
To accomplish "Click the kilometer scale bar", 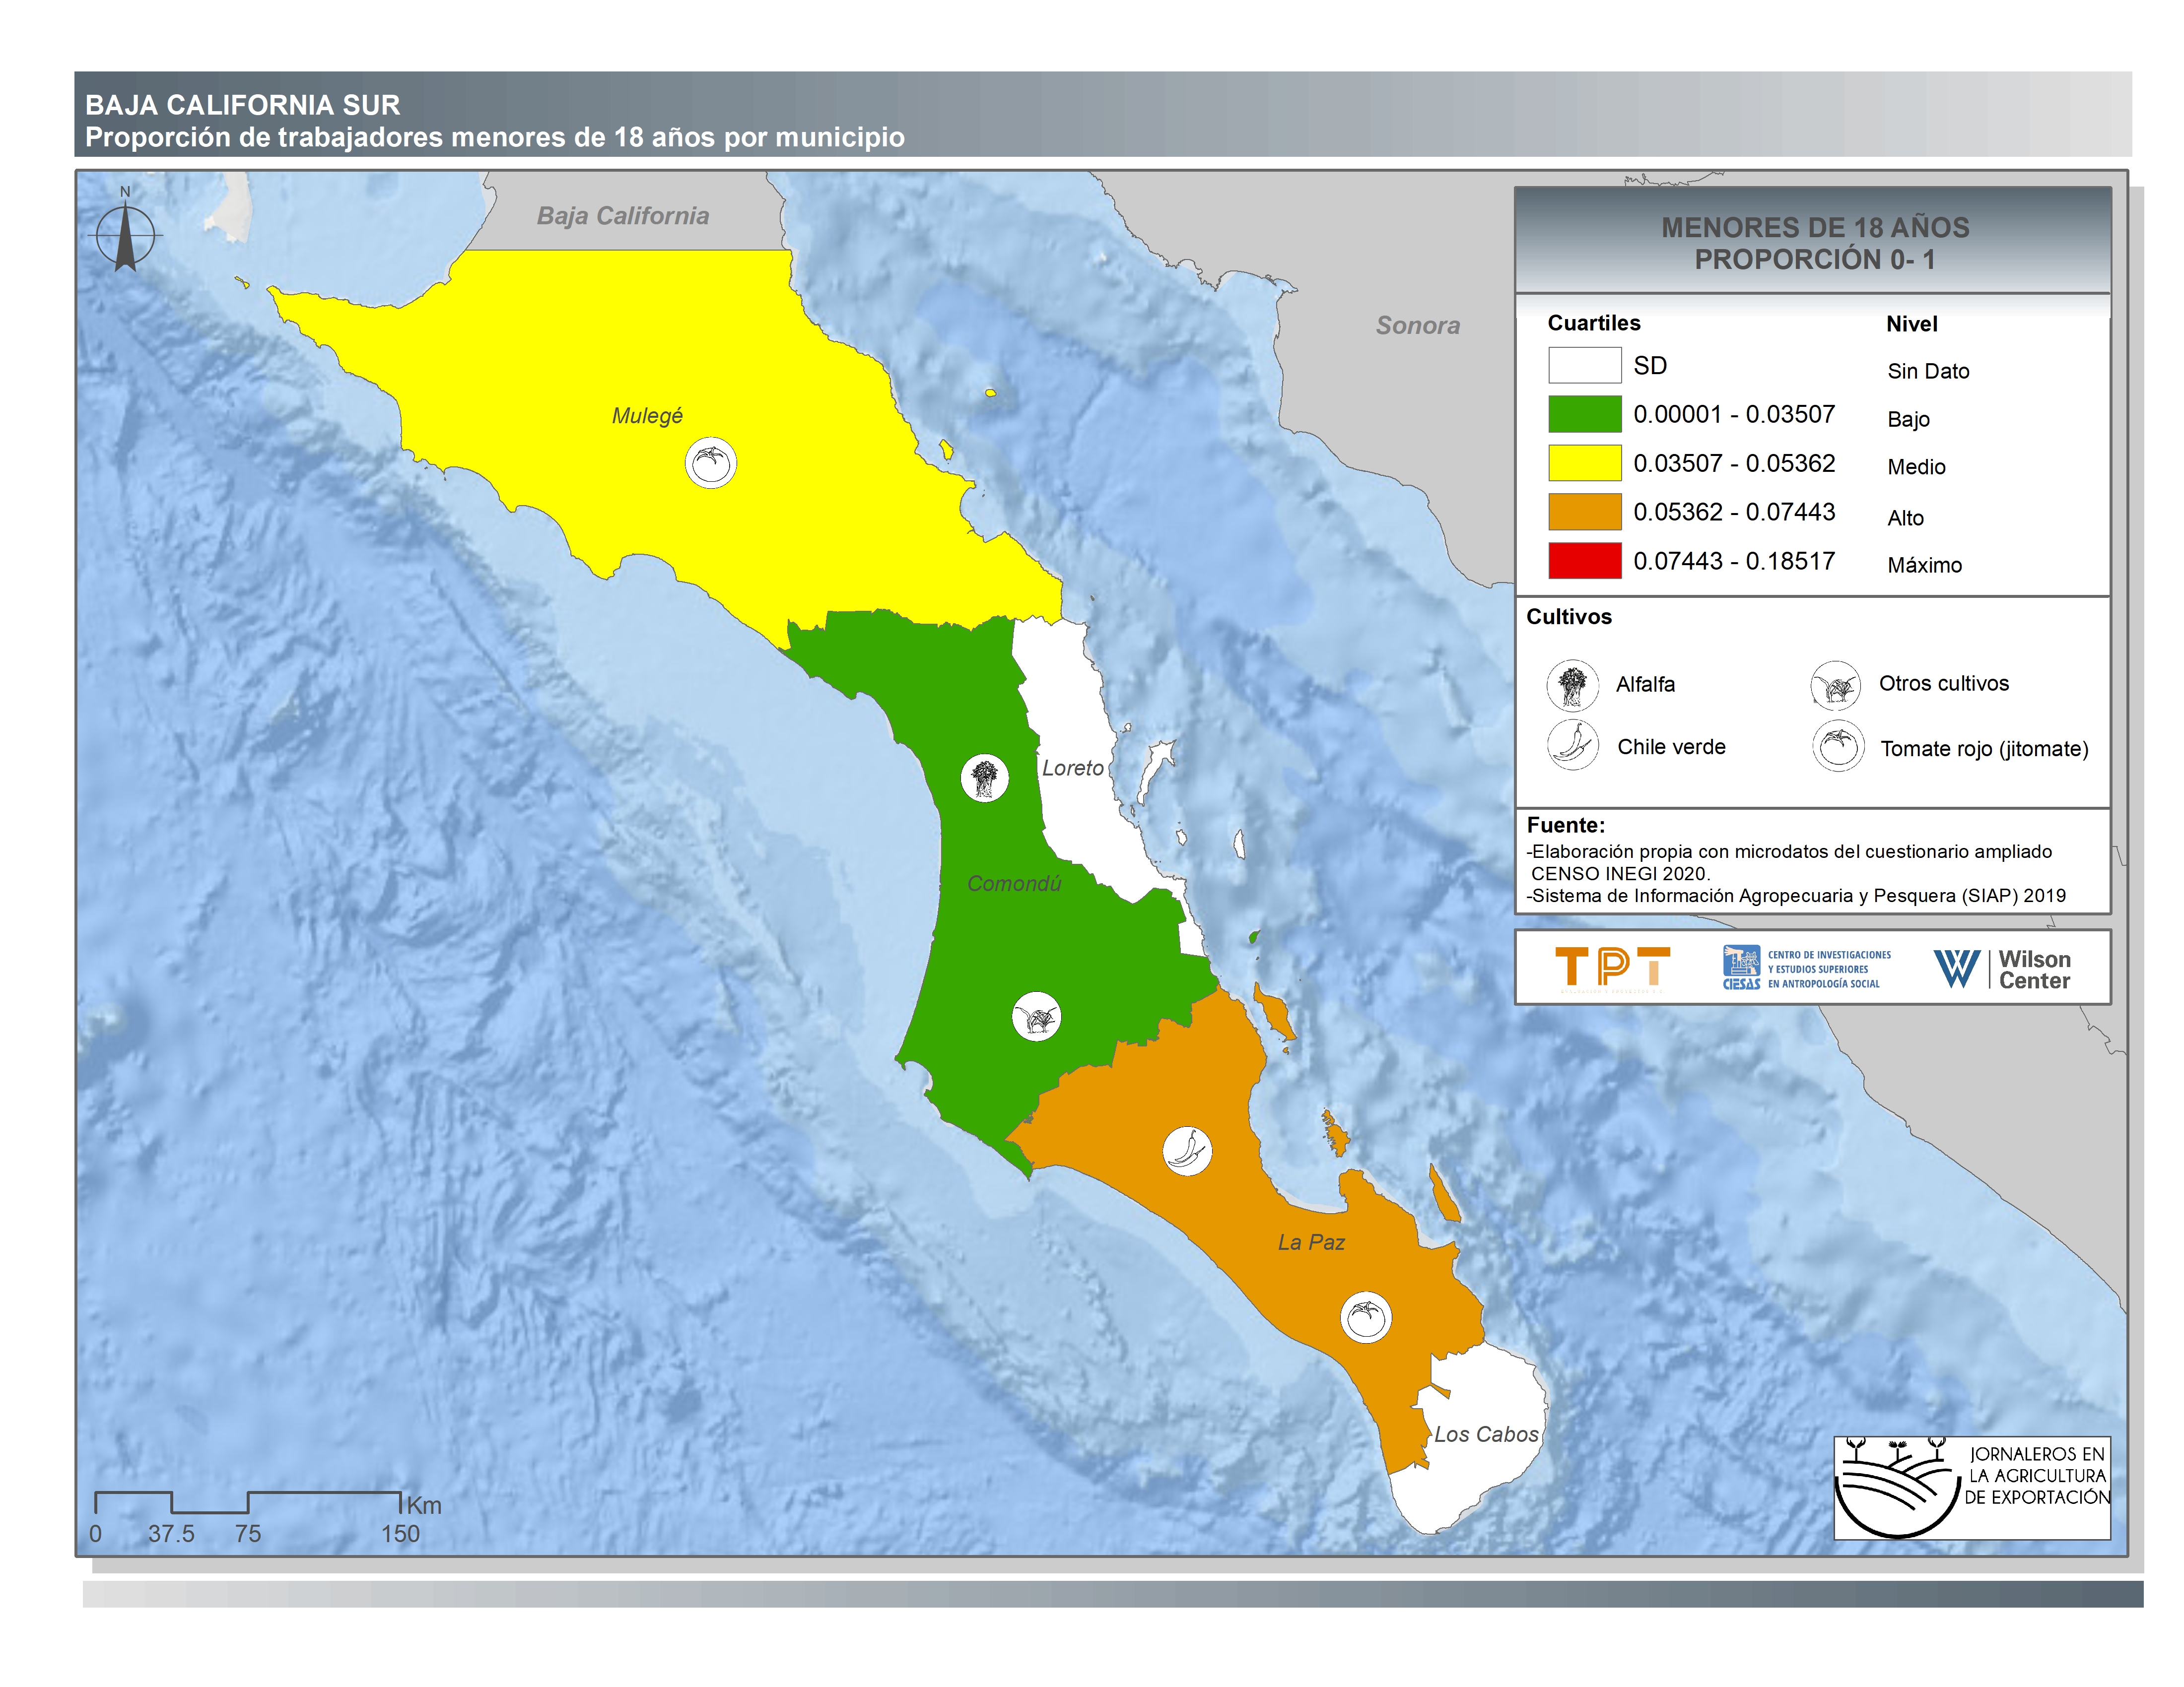I will pyautogui.click(x=248, y=1502).
